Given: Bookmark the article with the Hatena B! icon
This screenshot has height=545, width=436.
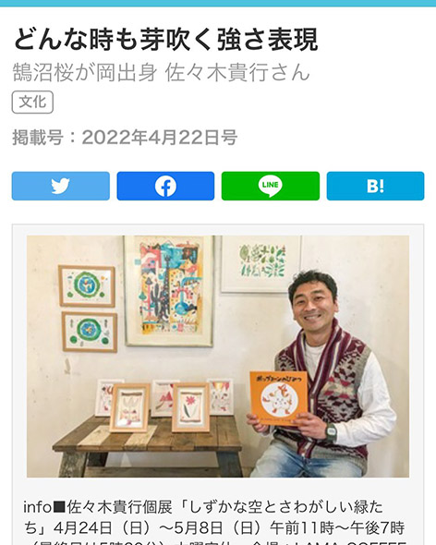Looking at the screenshot, I should (376, 186).
